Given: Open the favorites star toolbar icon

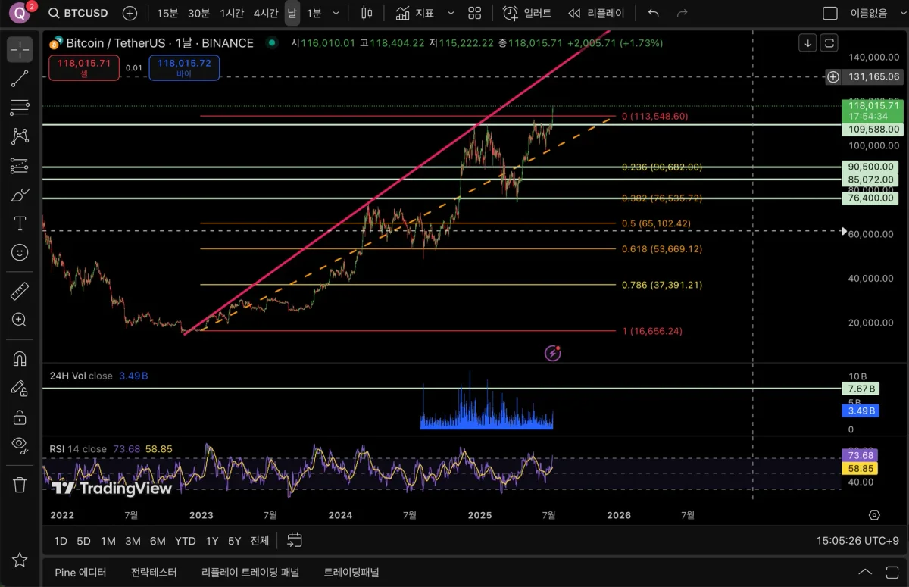Looking at the screenshot, I should point(20,560).
